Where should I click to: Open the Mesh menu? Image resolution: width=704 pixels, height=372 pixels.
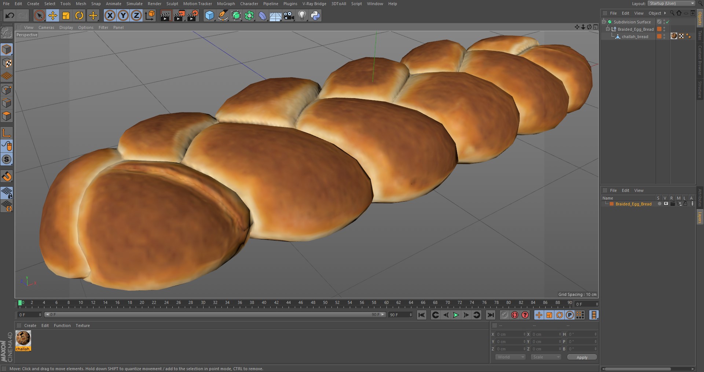pos(81,4)
